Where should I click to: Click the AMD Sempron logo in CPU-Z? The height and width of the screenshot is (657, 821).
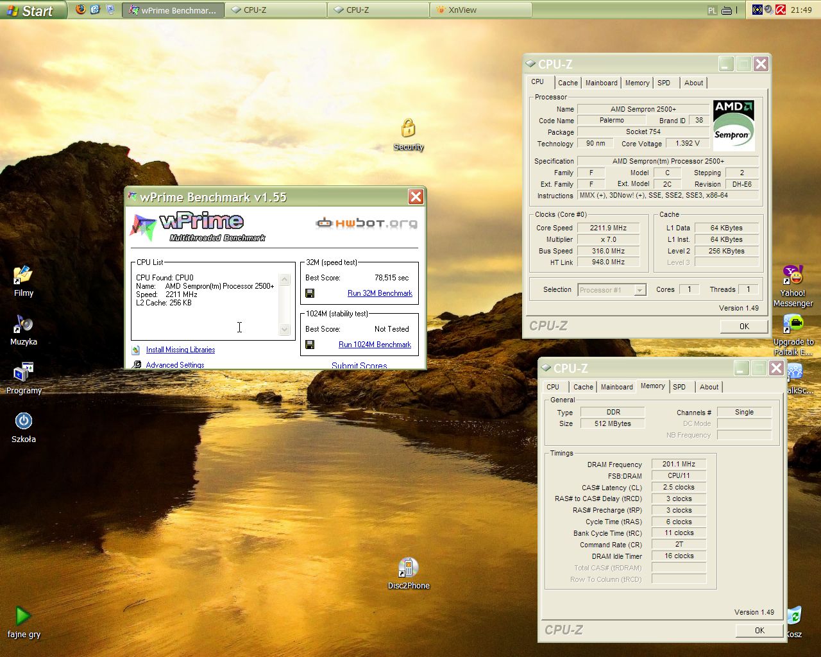click(x=734, y=125)
